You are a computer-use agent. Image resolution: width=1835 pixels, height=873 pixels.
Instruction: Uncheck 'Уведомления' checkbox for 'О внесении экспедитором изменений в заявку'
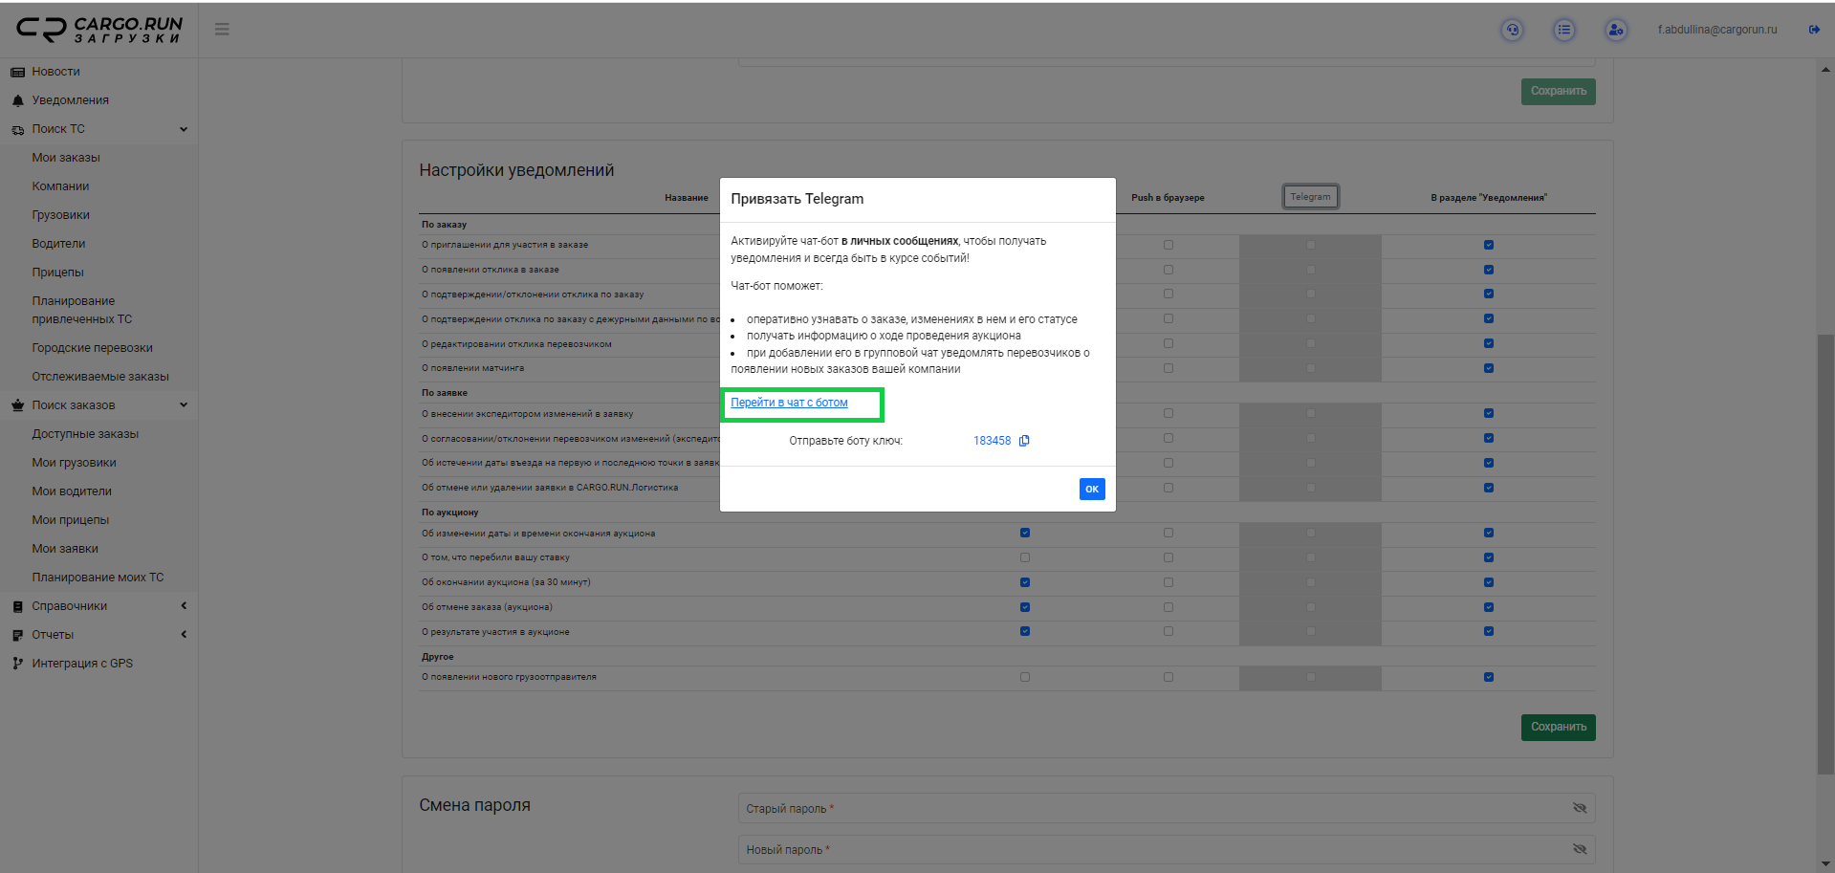[1489, 413]
